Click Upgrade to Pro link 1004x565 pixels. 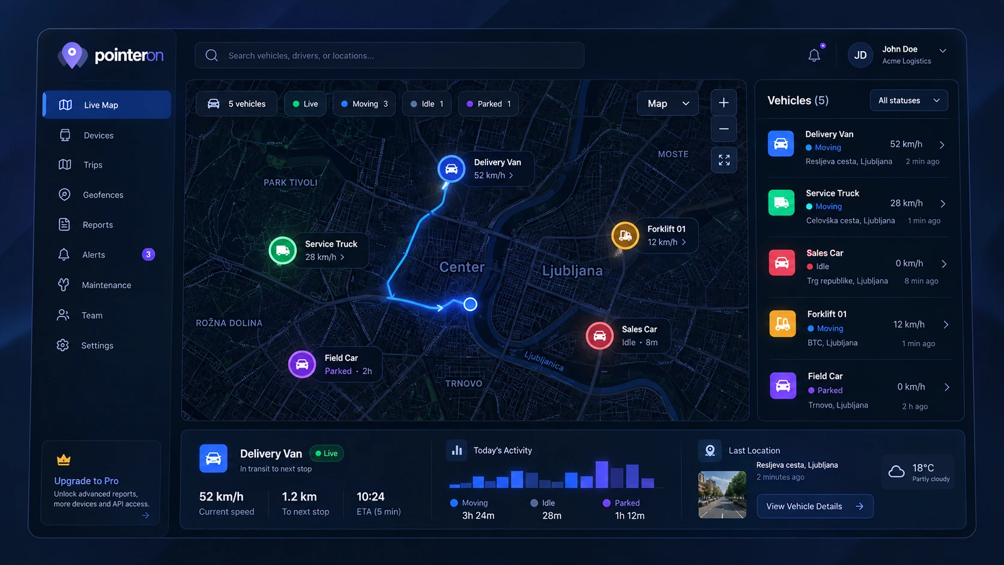(x=86, y=480)
